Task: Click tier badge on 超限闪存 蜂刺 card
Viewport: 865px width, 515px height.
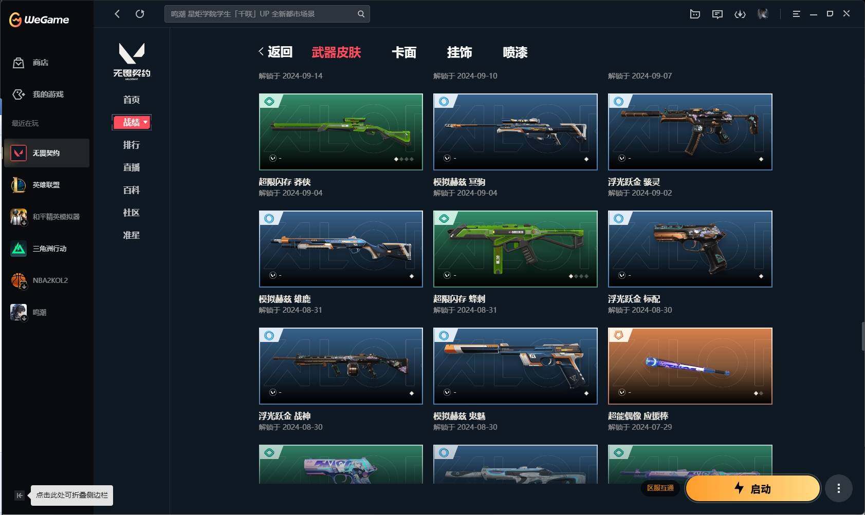Action: tap(444, 219)
